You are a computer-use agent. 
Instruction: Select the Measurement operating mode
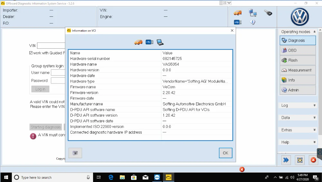pos(298,70)
